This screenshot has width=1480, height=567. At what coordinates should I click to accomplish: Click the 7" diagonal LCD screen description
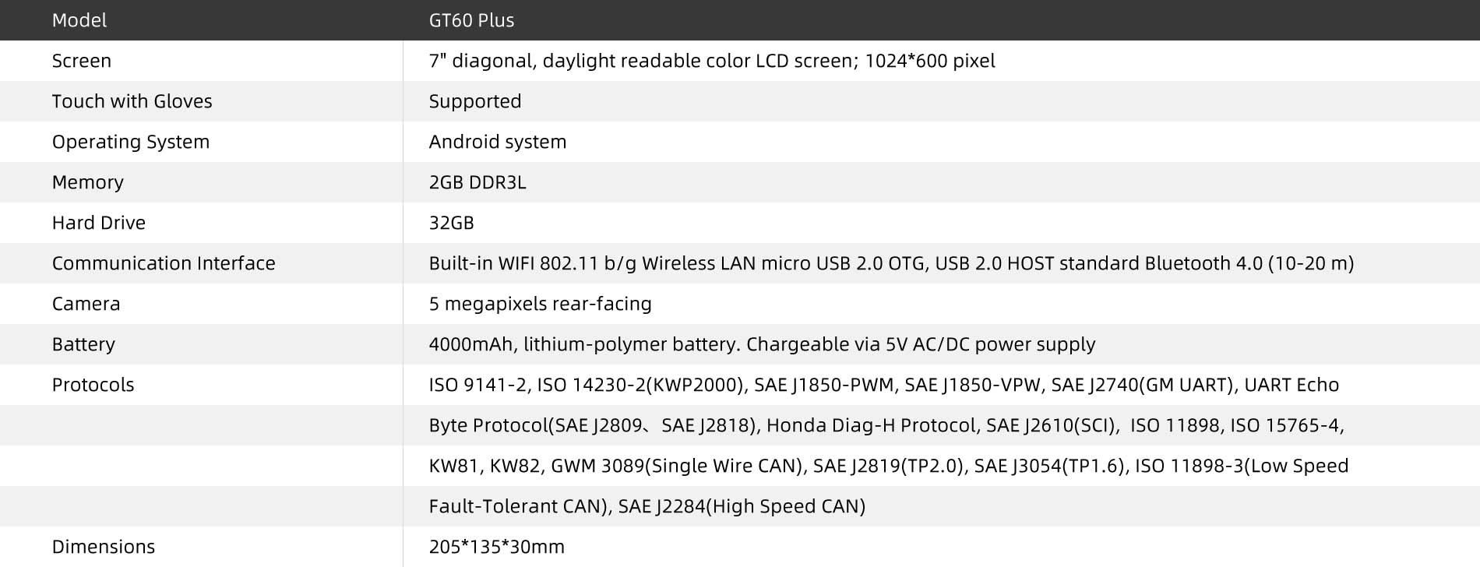click(711, 61)
